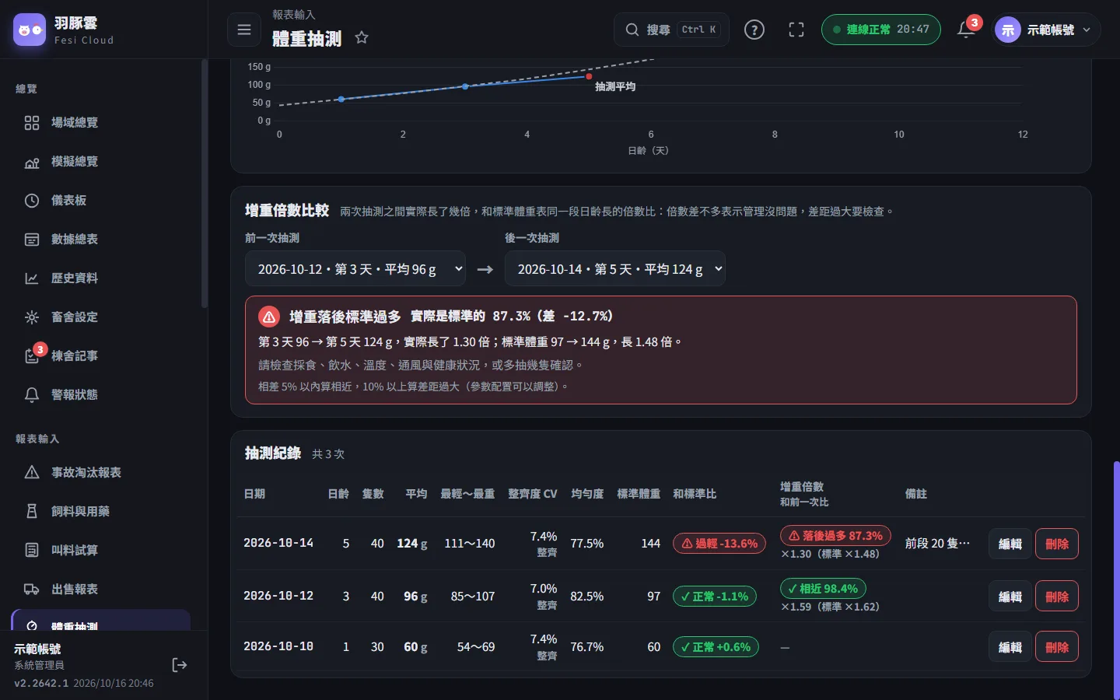This screenshot has width=1120, height=700.
Task: Delete the 2026-10-14 sampling record
Action: tap(1057, 544)
